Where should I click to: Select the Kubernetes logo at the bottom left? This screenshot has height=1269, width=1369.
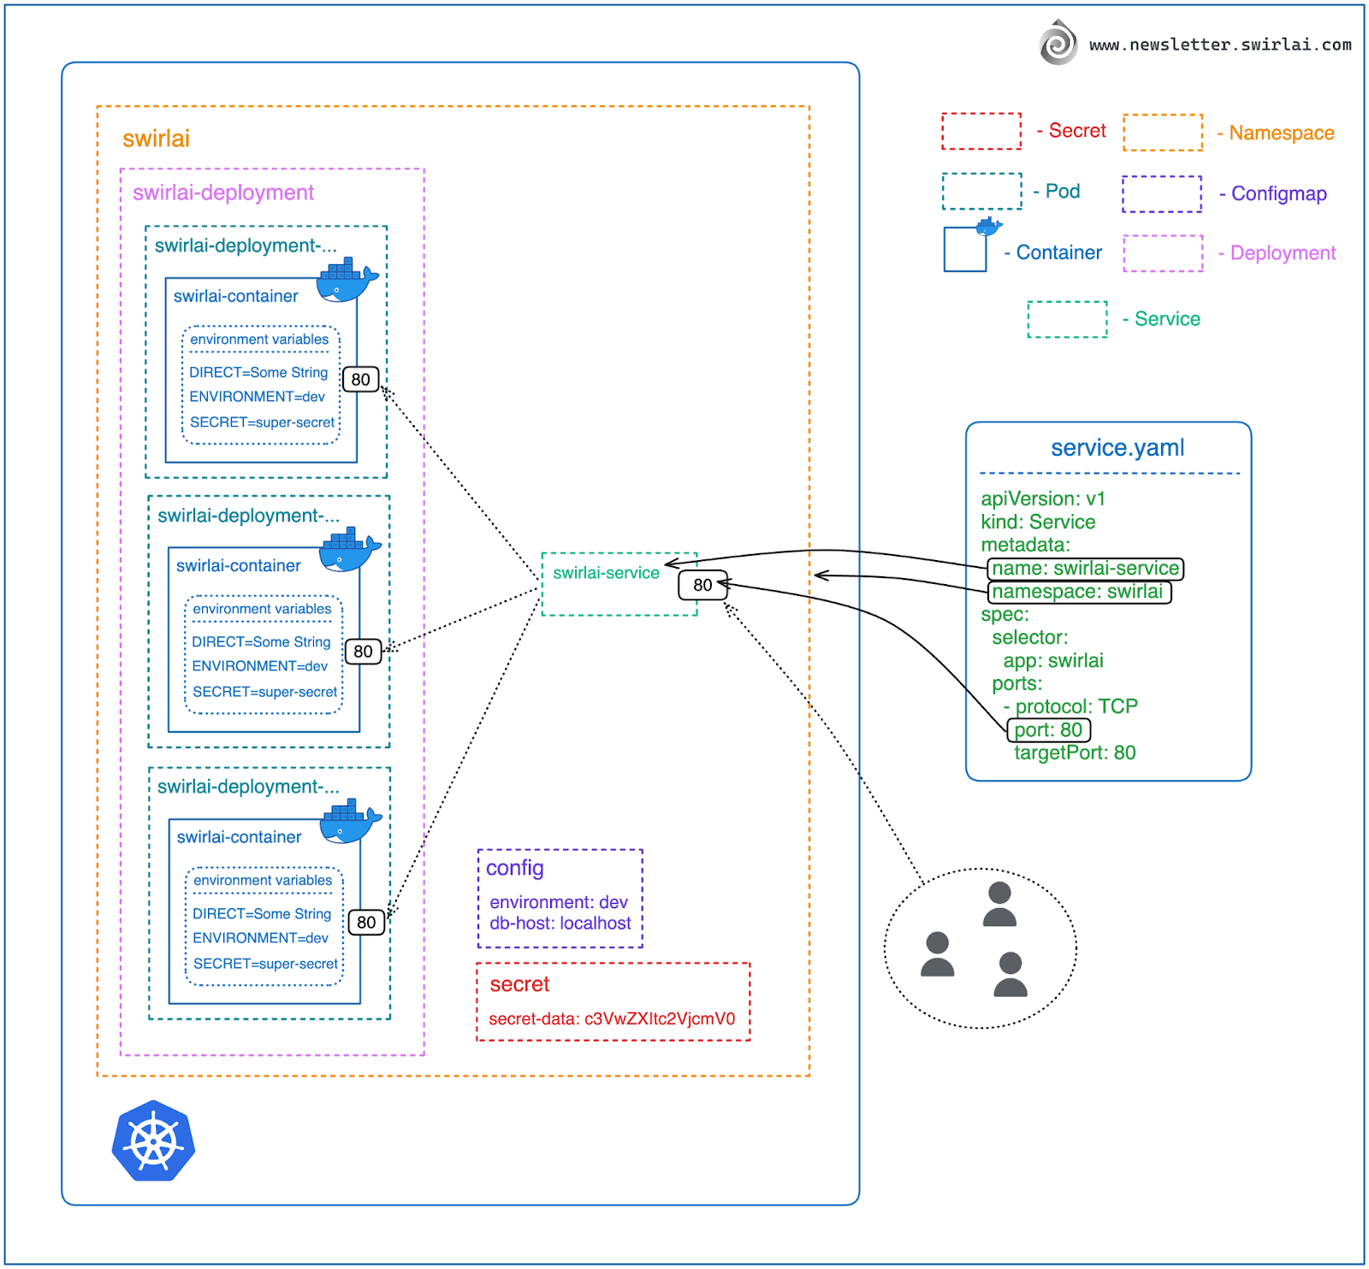pyautogui.click(x=152, y=1142)
